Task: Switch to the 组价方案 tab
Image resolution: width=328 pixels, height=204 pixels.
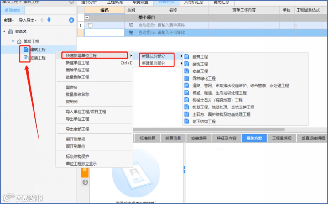Action: (254, 138)
